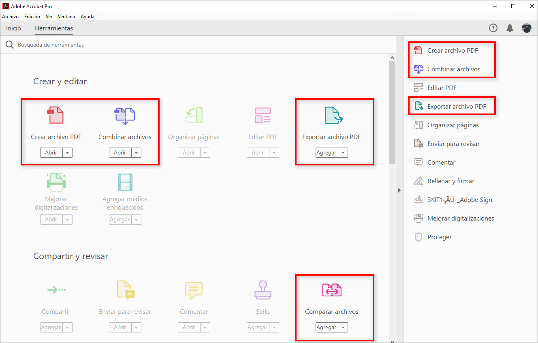Open Exportar archivo PDF from the right sidebar
The image size is (538, 343).
point(450,107)
